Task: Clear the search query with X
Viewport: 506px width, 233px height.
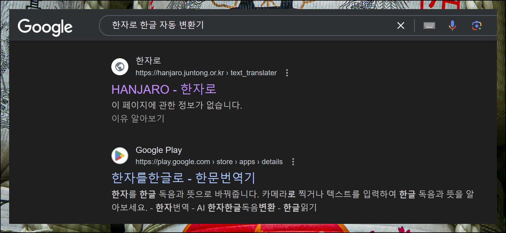Action: tap(401, 25)
